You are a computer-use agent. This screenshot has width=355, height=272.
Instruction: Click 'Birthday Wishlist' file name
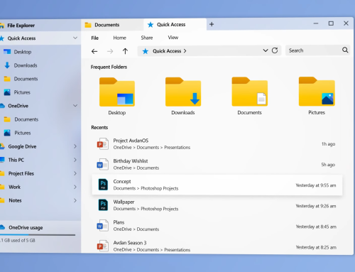pos(131,161)
